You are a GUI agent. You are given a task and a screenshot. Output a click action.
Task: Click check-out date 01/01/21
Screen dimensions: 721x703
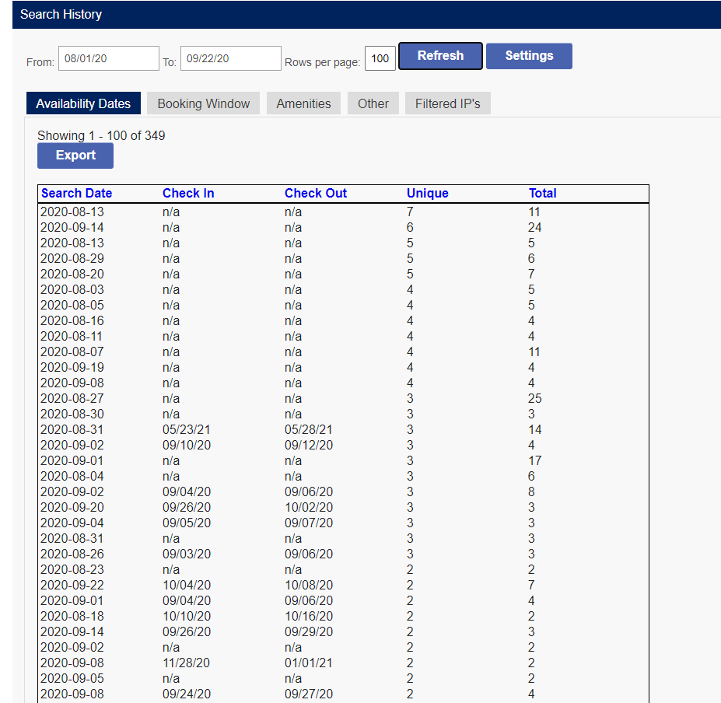pos(308,663)
